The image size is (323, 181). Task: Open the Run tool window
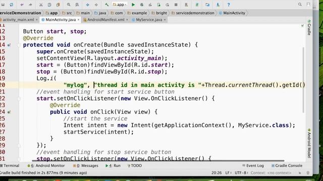[113, 165]
